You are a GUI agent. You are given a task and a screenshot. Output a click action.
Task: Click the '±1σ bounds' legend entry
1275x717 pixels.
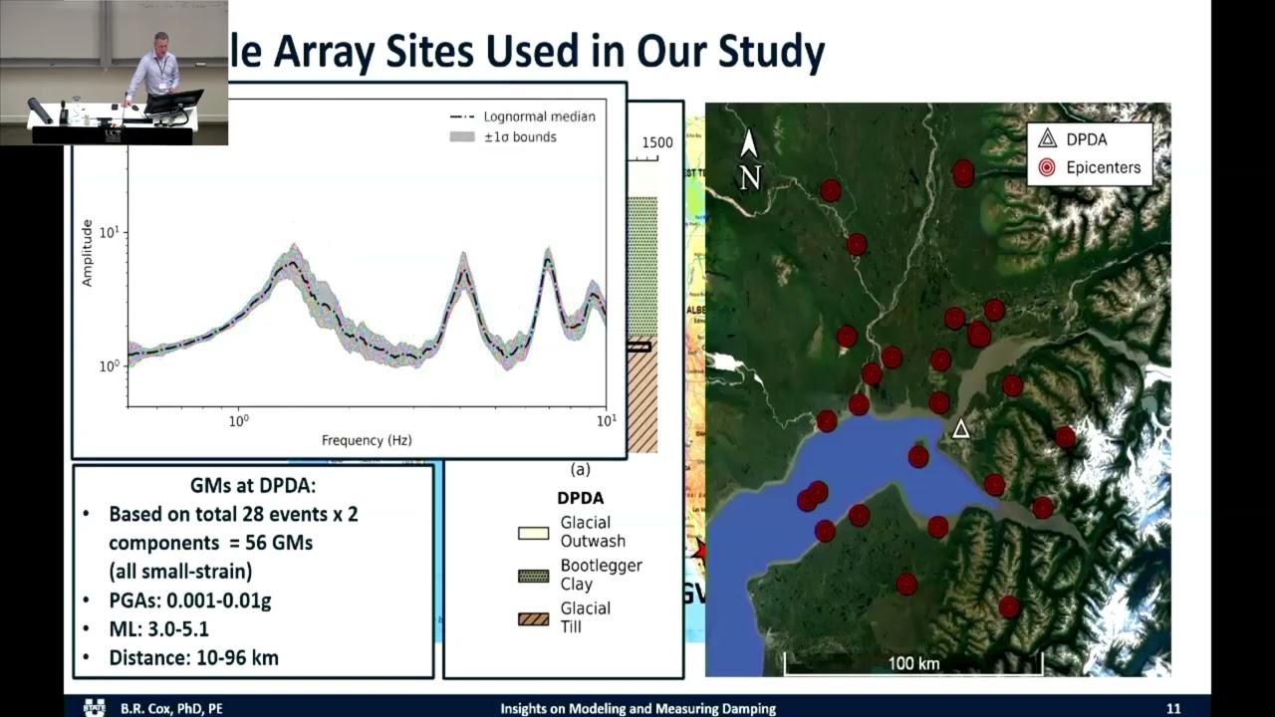pyautogui.click(x=503, y=136)
